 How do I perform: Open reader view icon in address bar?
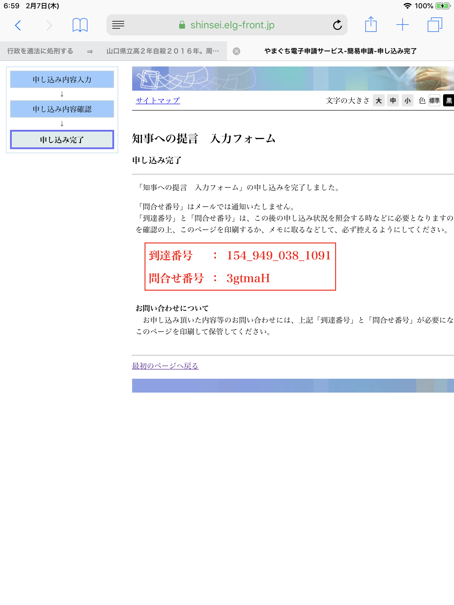[118, 25]
